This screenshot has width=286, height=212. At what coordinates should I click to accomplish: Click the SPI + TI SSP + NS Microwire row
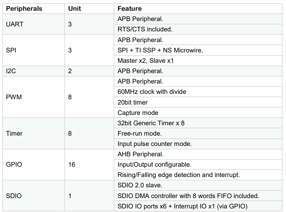coord(198,50)
